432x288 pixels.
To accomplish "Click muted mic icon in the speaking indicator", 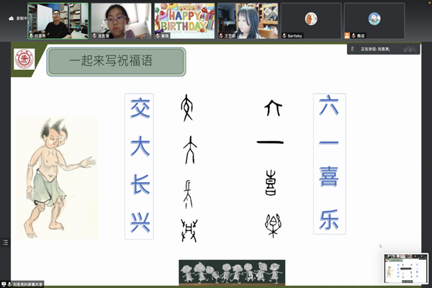I will [x=352, y=49].
